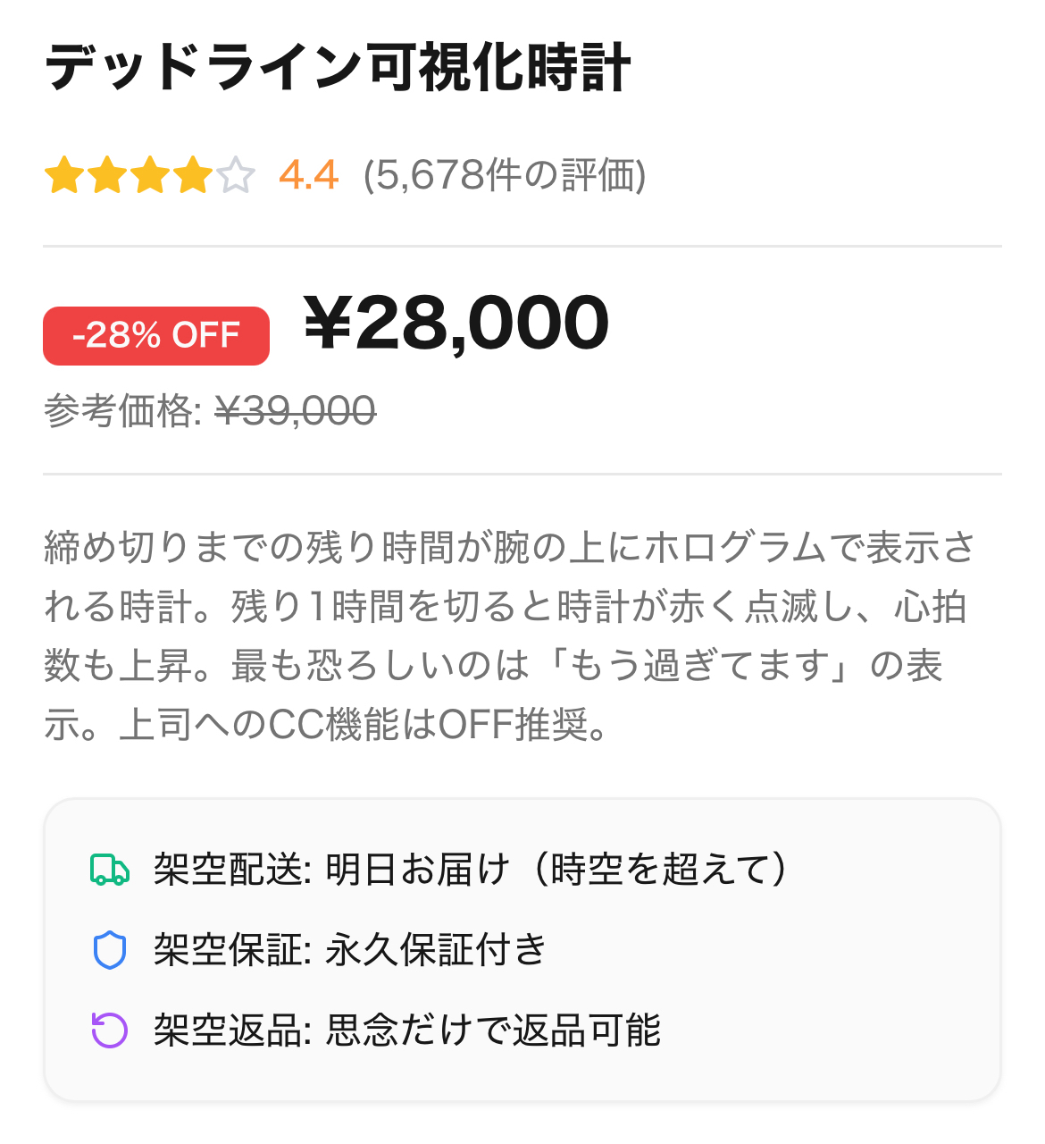
Task: Click the 架空保証 永久保証付き warranty text
Action: click(350, 950)
